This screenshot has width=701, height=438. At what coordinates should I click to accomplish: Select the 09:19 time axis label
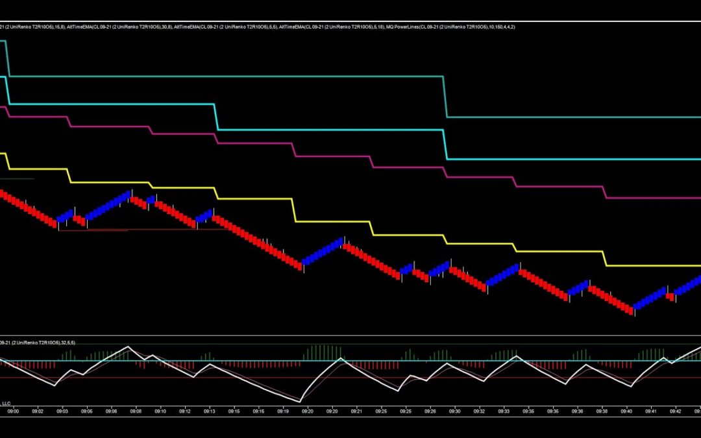pos(283,411)
